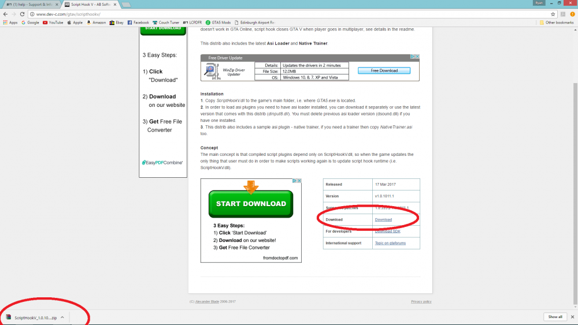Screen dimensions: 578x325
Task: Close the fromdoctopdf ad with X
Action: (299, 181)
